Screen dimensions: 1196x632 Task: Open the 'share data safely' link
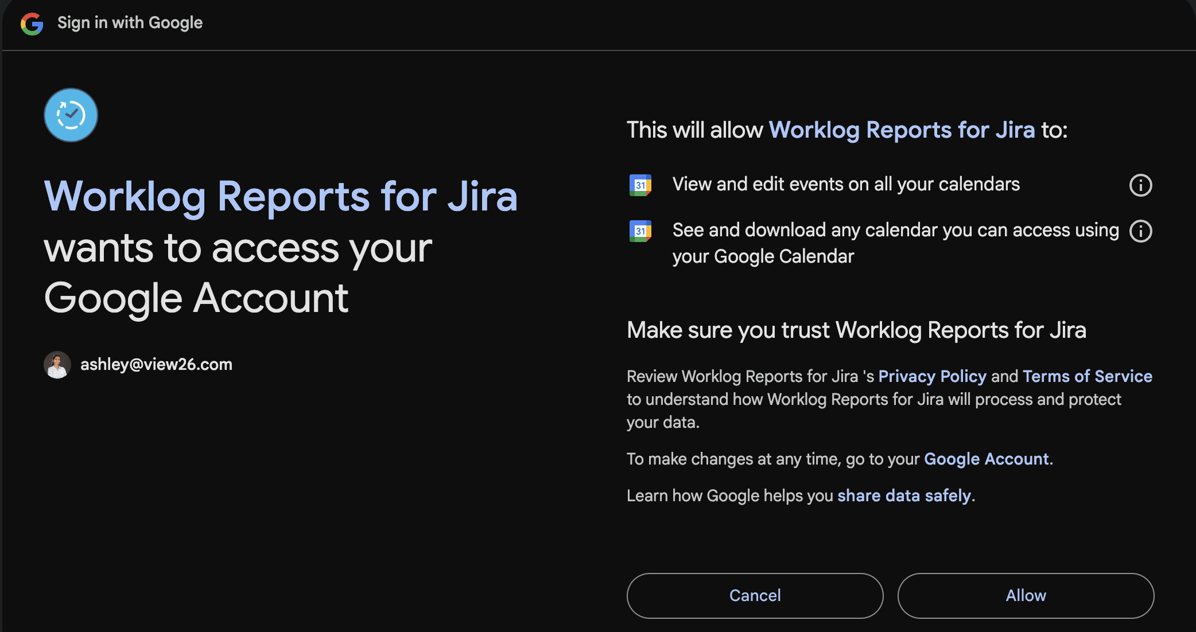click(x=904, y=496)
